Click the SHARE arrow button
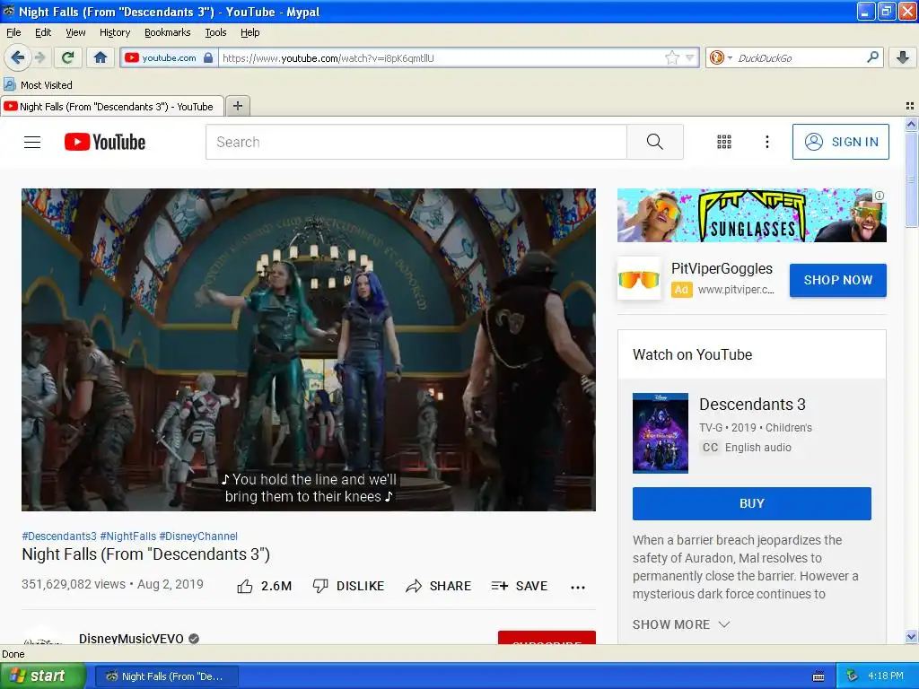The height and width of the screenshot is (689, 919). [x=438, y=586]
